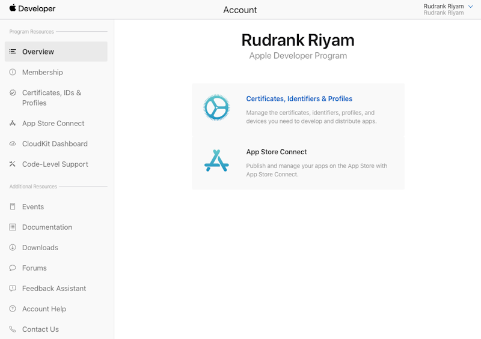The width and height of the screenshot is (481, 339).
Task: Click the App Store Connect blue icon
Action: click(x=216, y=160)
